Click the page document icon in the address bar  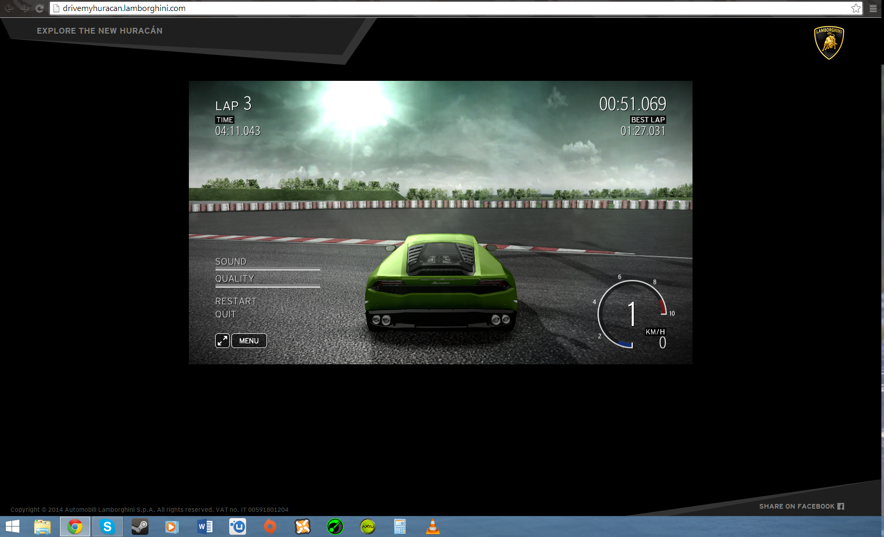56,8
